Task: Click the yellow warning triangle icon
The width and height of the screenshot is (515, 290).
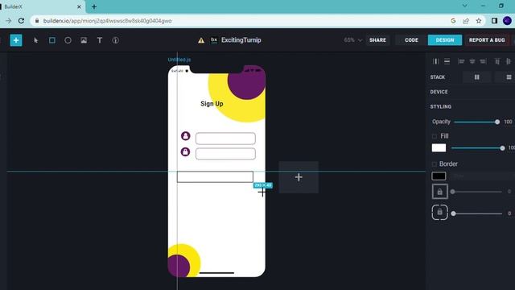Action: point(201,40)
